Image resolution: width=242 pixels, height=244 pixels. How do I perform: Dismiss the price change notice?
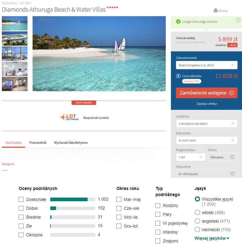point(238,20)
